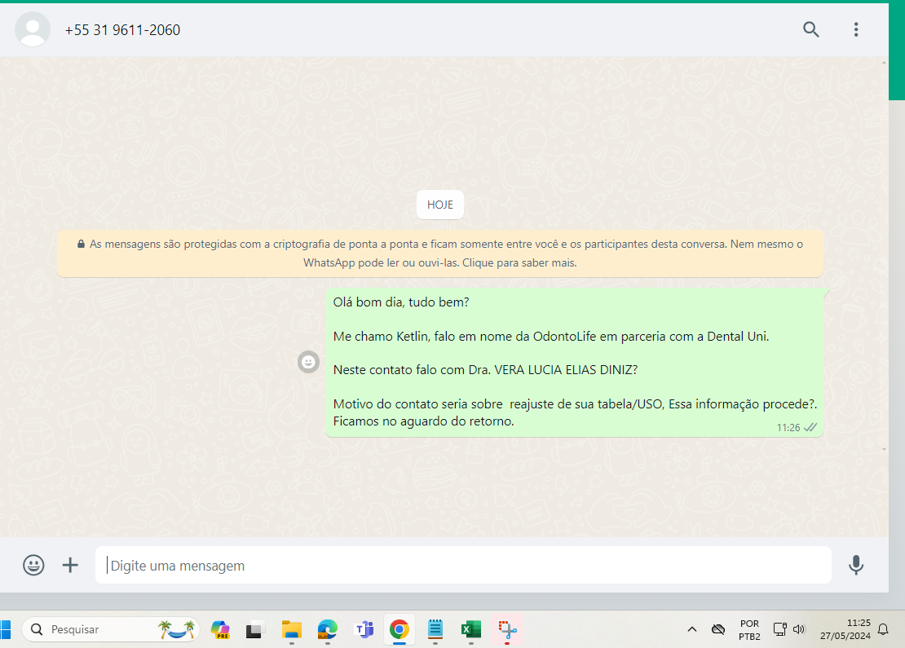Launch Microsoft Teams from taskbar

(x=364, y=629)
